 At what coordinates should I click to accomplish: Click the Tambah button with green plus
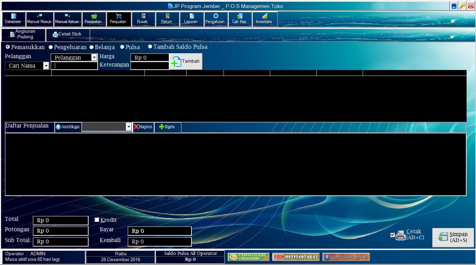pos(186,61)
